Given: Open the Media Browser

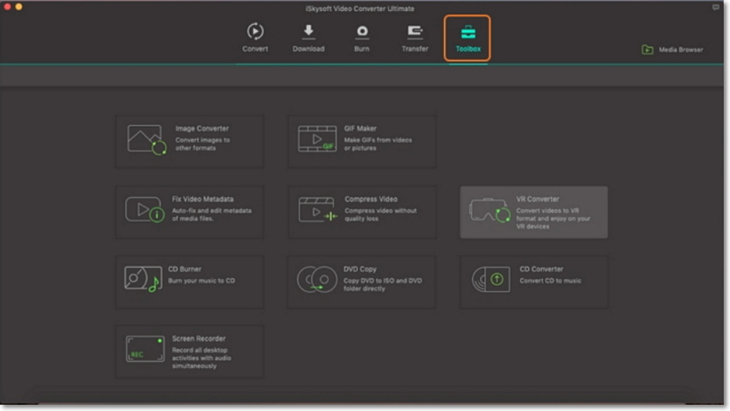Looking at the screenshot, I should tap(680, 50).
